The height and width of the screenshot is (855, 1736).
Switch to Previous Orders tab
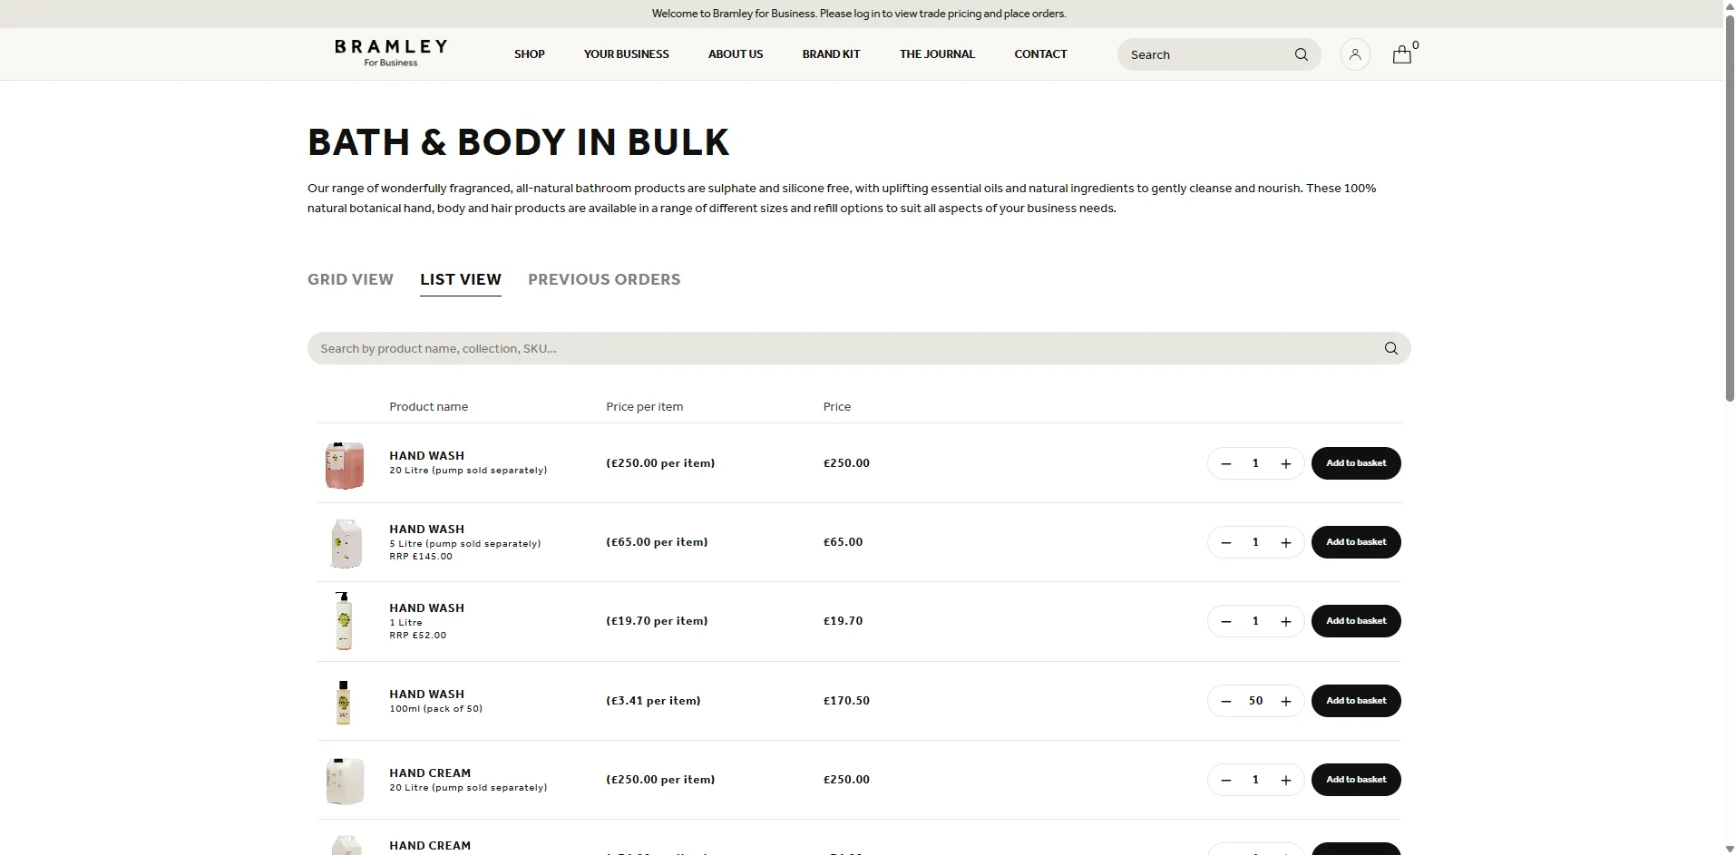point(604,279)
